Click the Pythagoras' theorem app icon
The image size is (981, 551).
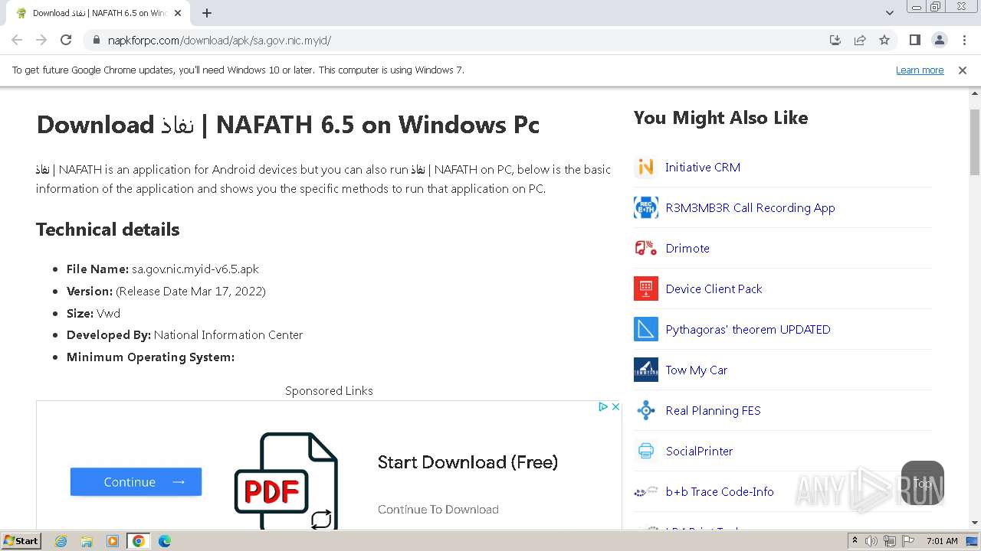(646, 329)
